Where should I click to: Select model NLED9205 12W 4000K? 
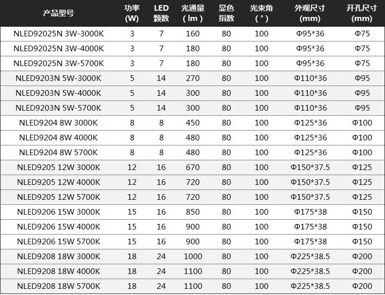pos(59,182)
